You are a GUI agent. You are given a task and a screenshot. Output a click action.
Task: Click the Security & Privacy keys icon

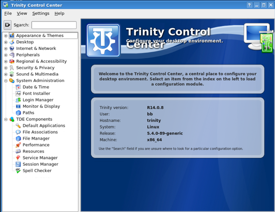tap(12, 68)
